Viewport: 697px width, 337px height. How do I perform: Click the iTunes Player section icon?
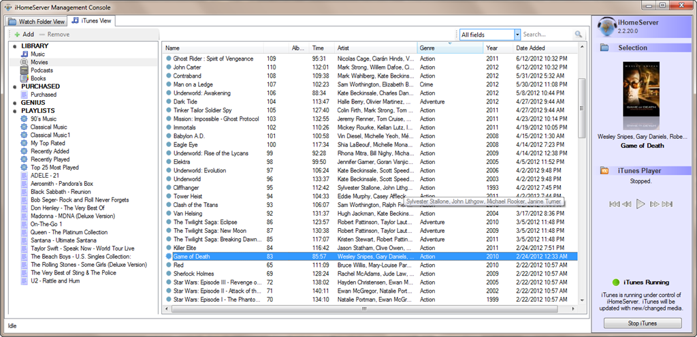pyautogui.click(x=604, y=171)
